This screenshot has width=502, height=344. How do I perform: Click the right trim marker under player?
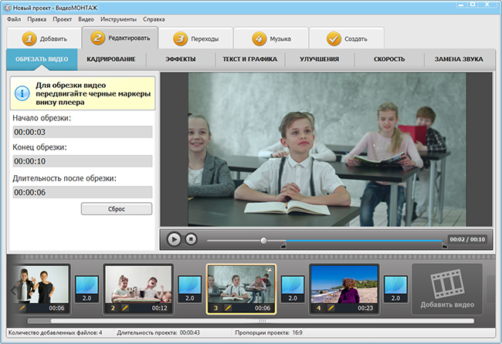pyautogui.click(x=444, y=245)
